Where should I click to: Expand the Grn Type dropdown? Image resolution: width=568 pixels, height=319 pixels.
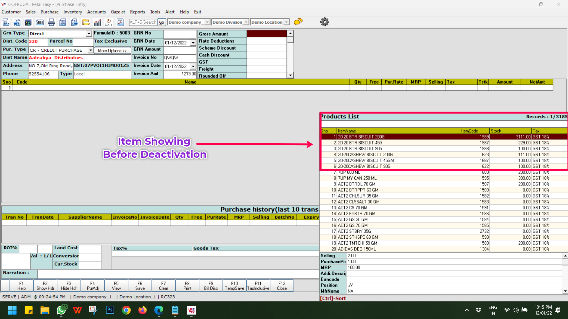click(88, 34)
